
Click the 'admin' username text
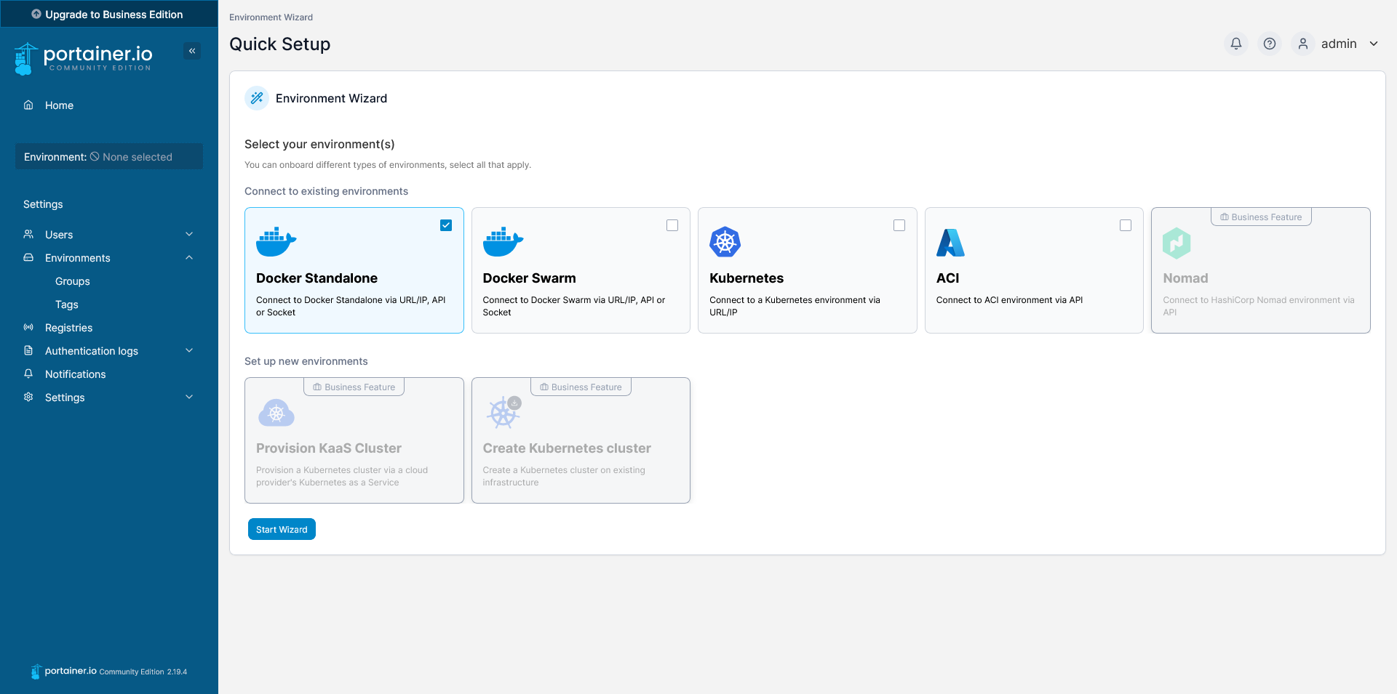[x=1339, y=44]
